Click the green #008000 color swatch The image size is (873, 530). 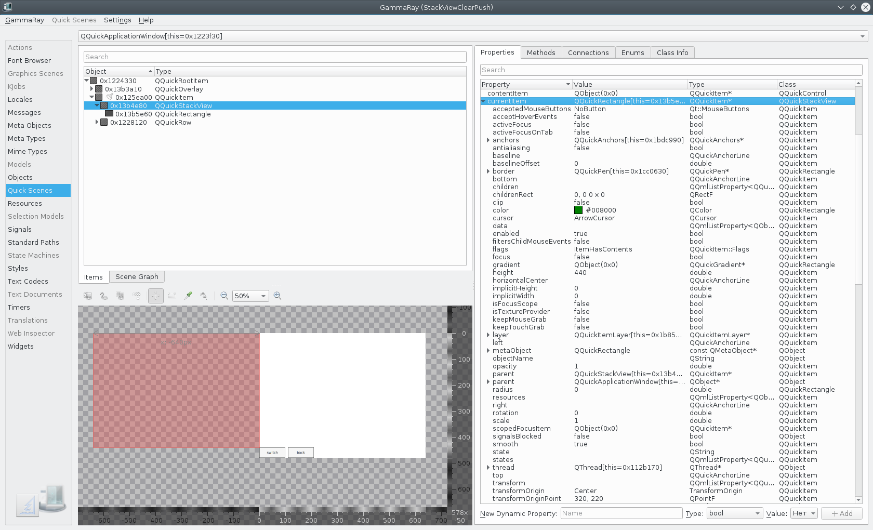tap(578, 210)
